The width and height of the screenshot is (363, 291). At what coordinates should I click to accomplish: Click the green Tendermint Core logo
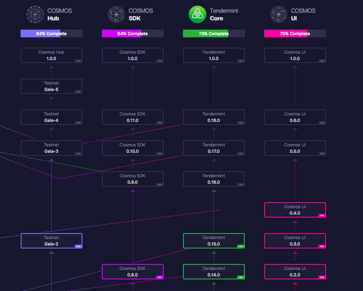(x=198, y=14)
